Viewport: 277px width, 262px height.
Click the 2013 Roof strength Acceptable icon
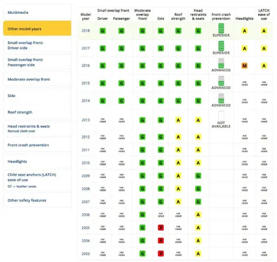[178, 120]
